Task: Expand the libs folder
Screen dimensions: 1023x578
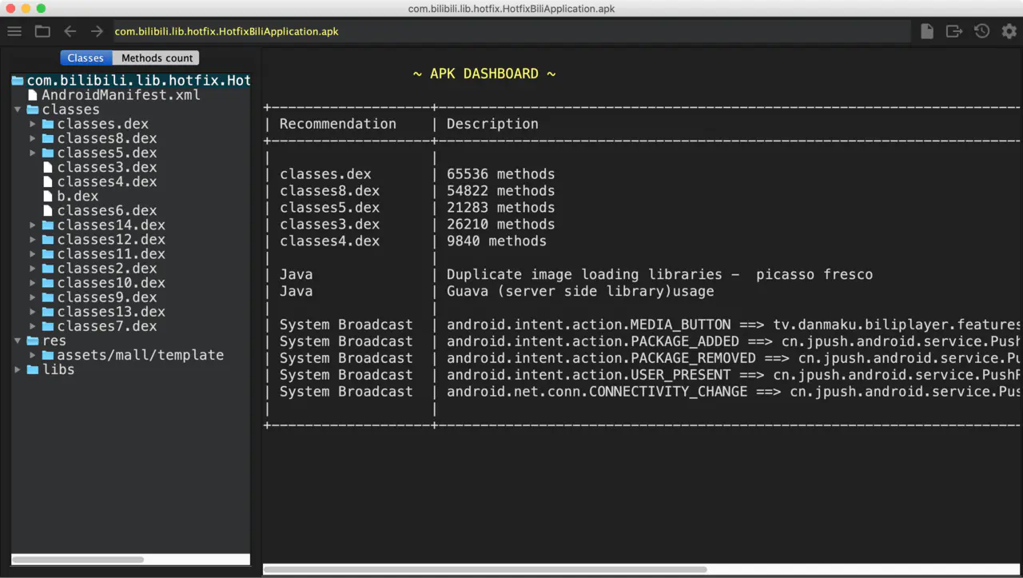Action: (x=18, y=369)
